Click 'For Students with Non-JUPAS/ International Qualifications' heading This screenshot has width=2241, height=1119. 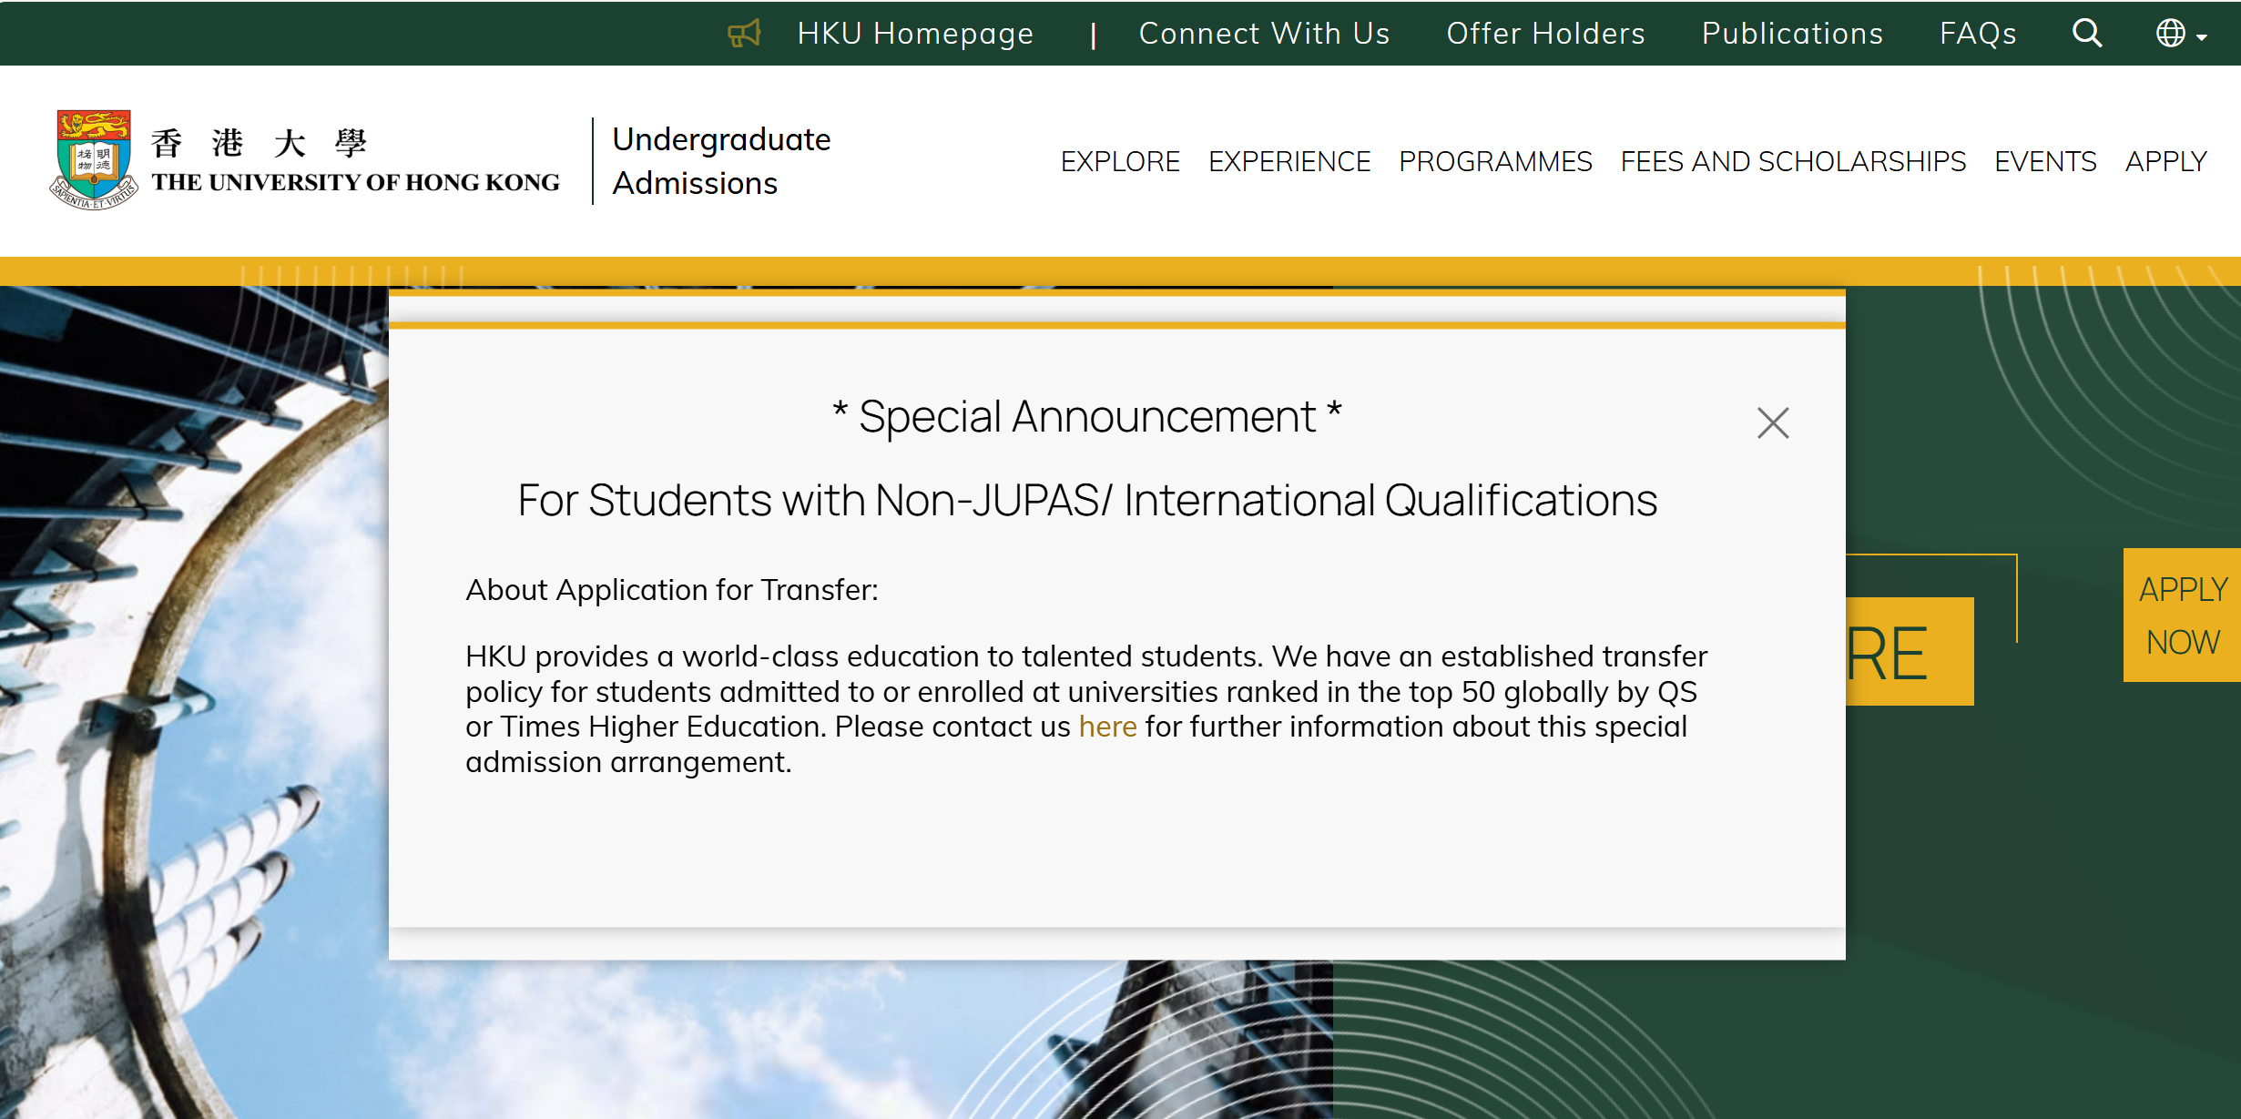[x=1087, y=500]
